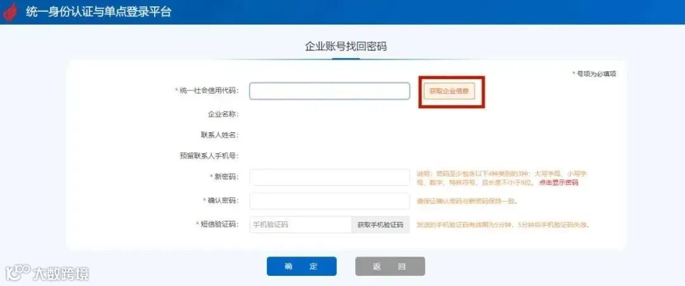Click the 大数跨境 watermark logo

[47, 273]
